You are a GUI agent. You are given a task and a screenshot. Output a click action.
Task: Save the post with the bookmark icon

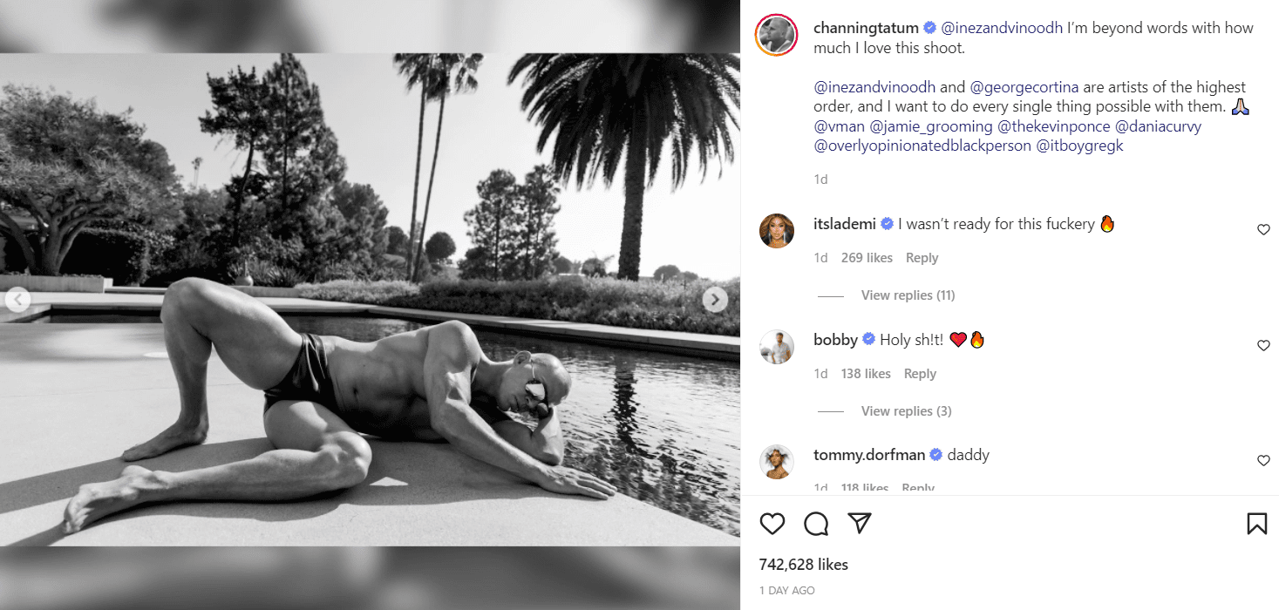1256,523
